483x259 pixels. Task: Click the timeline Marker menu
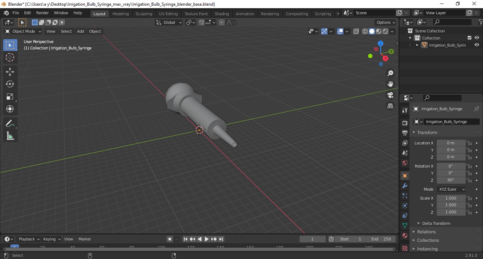[85, 239]
